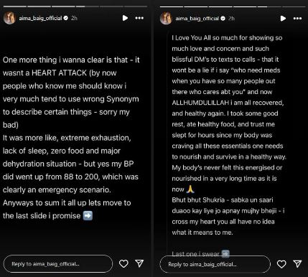The image size is (308, 277).
Task: Jump to last progress segment right story
Action: click(x=294, y=6)
